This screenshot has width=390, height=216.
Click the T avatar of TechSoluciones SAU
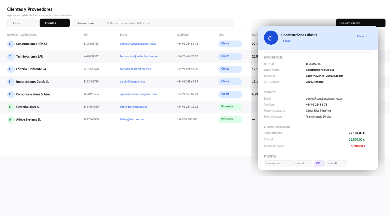11,57
